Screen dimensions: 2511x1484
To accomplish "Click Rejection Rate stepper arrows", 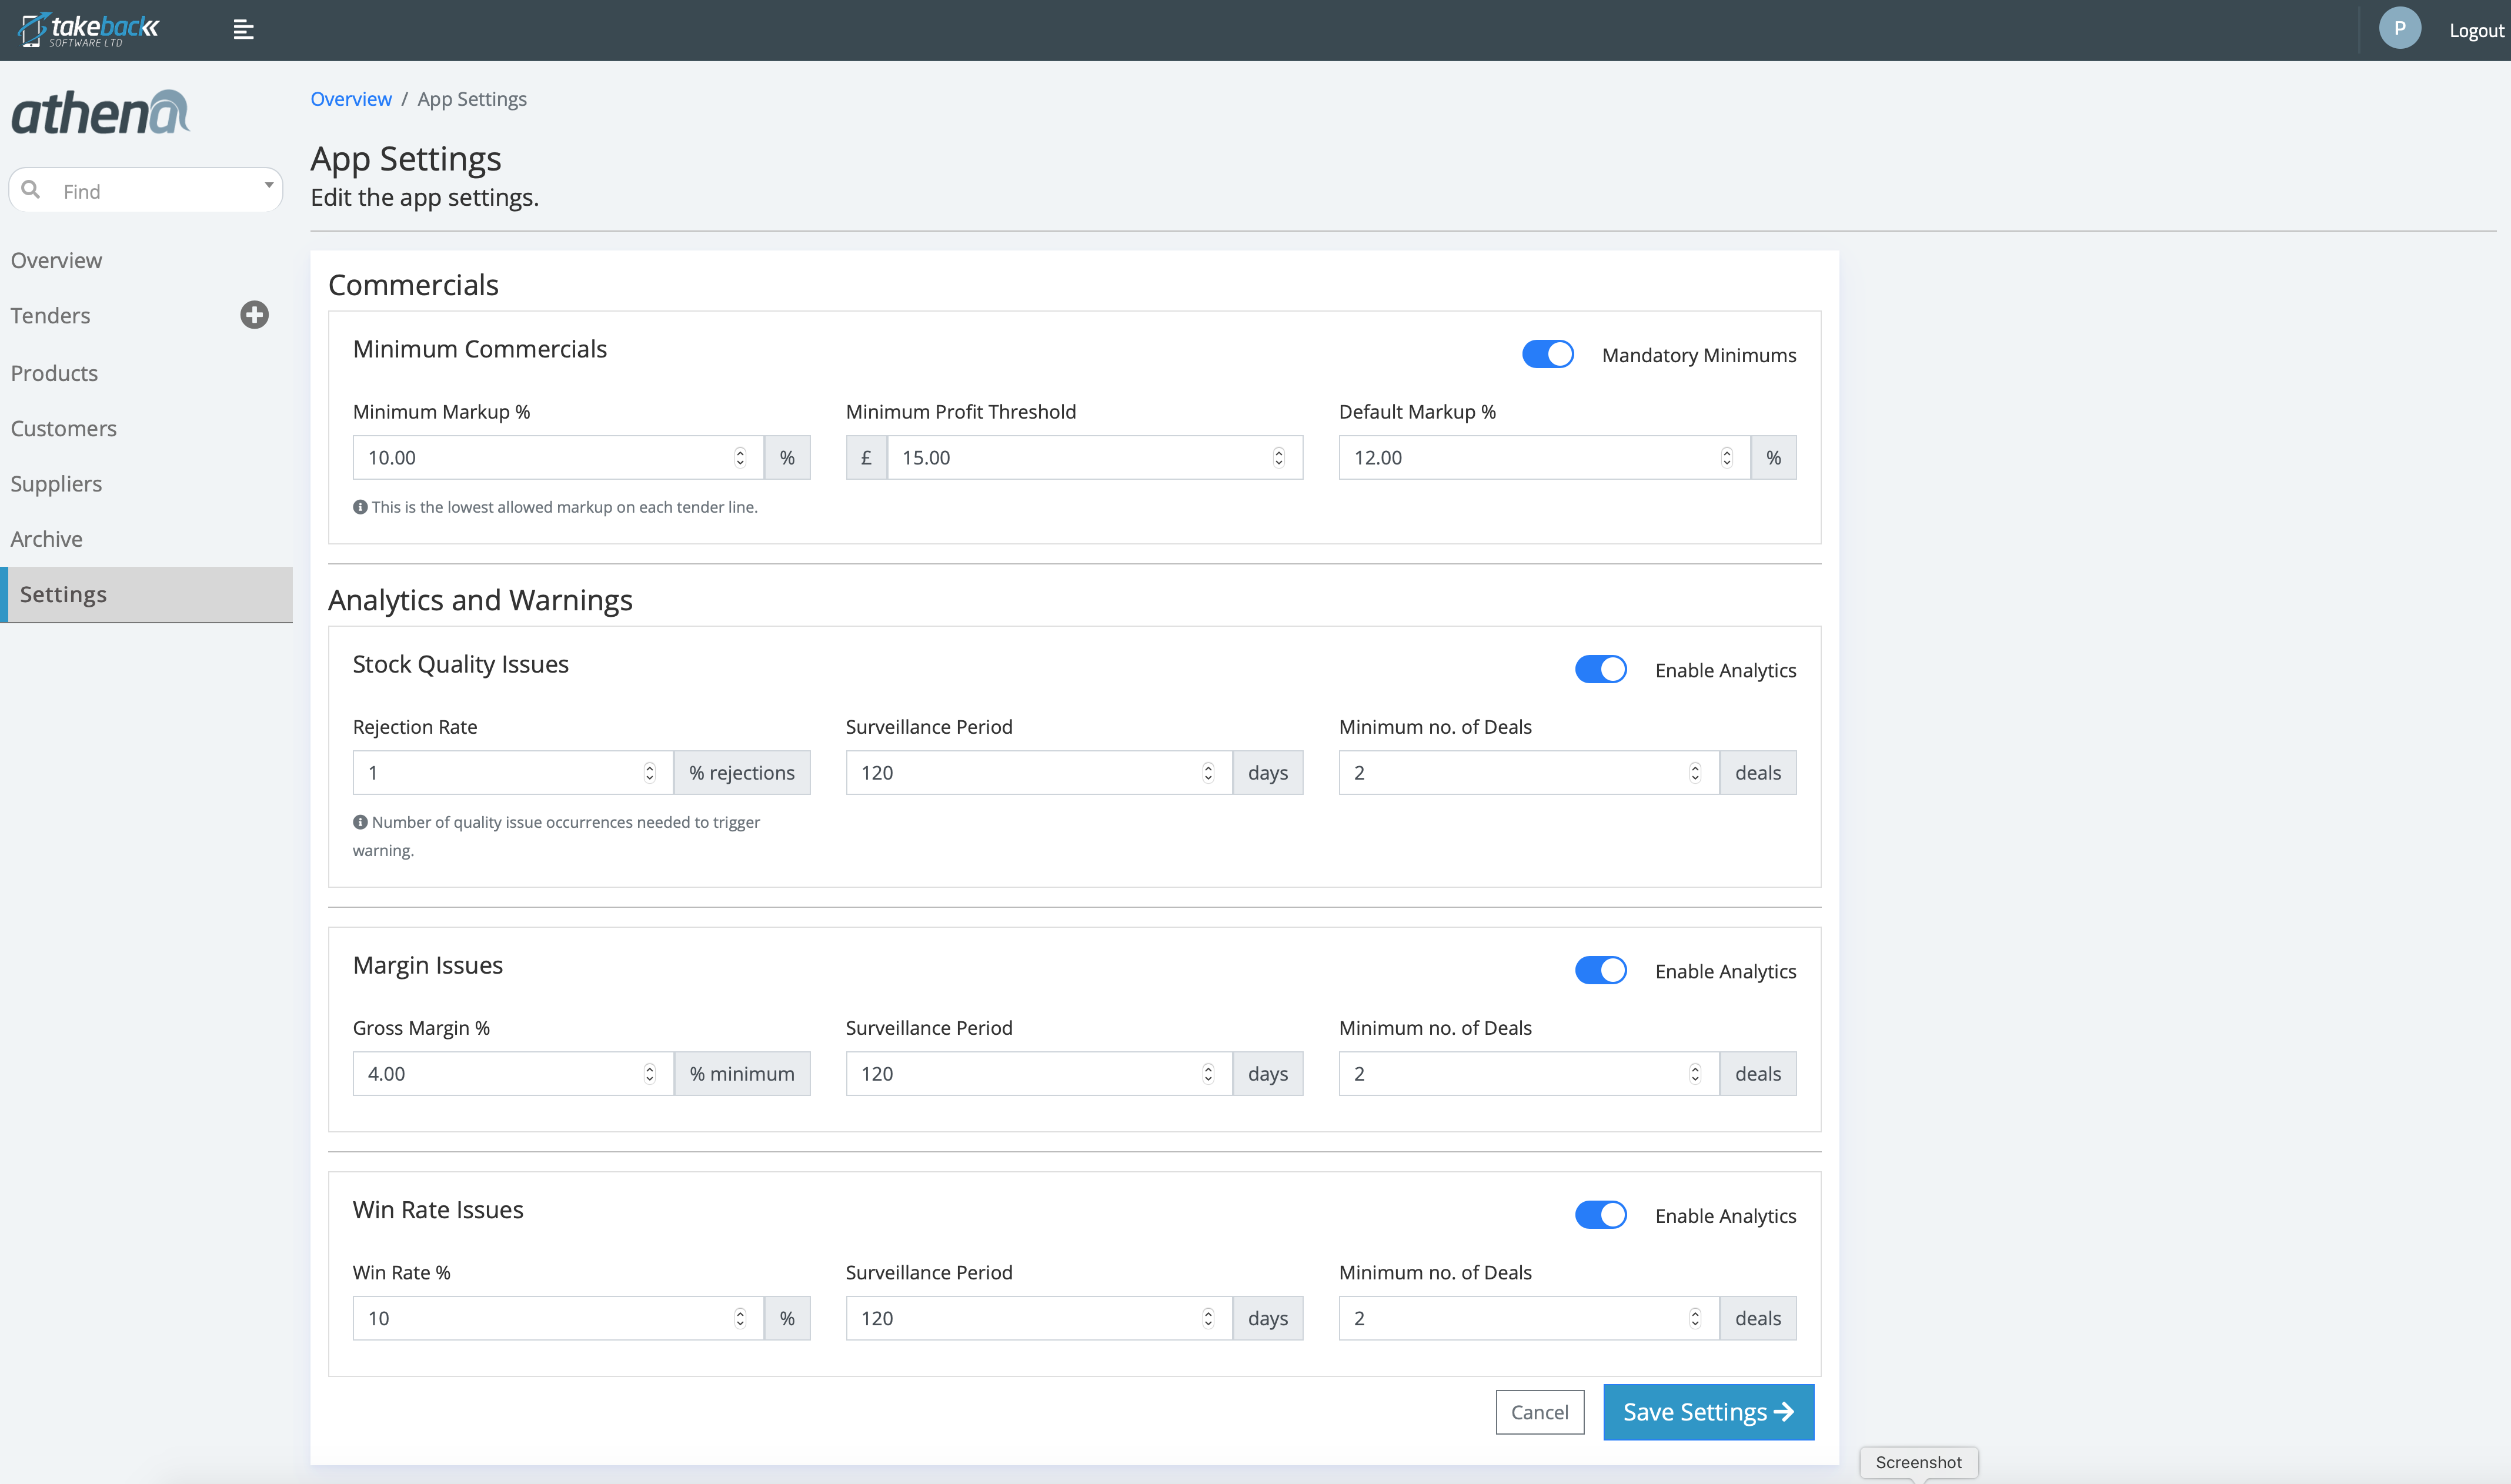I will 649,772.
